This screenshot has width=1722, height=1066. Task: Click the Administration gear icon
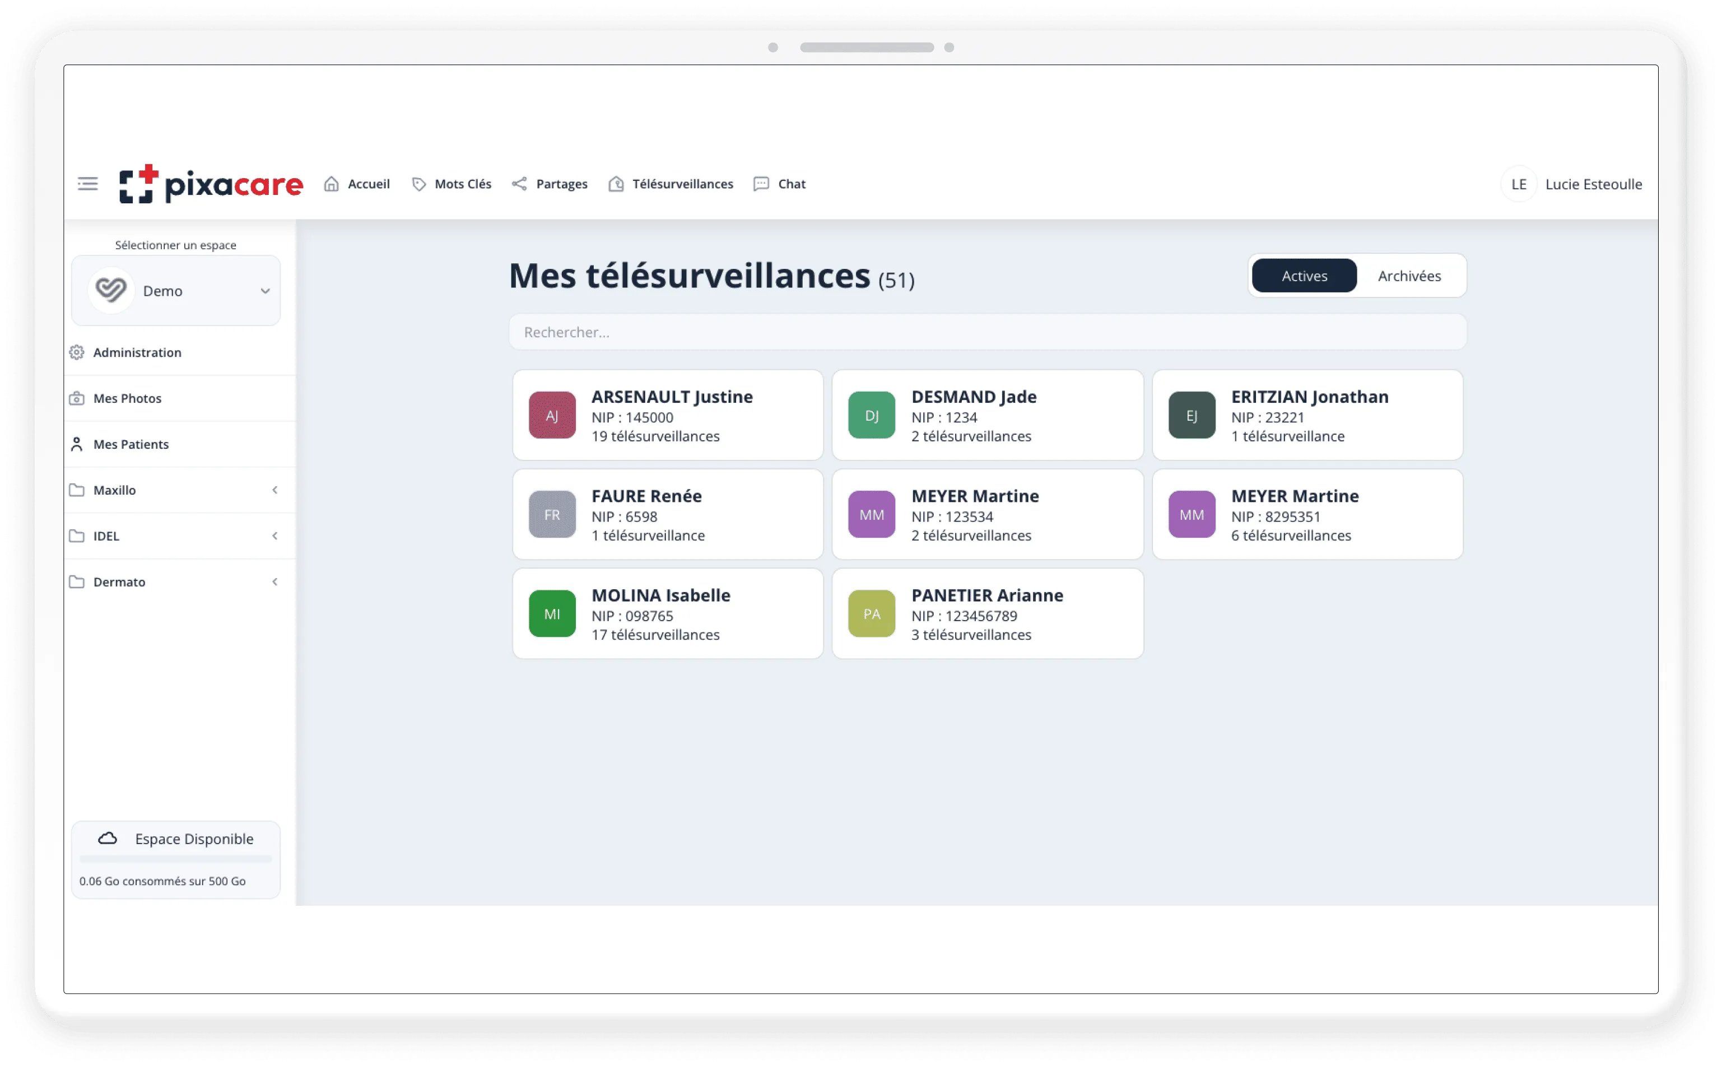[77, 352]
